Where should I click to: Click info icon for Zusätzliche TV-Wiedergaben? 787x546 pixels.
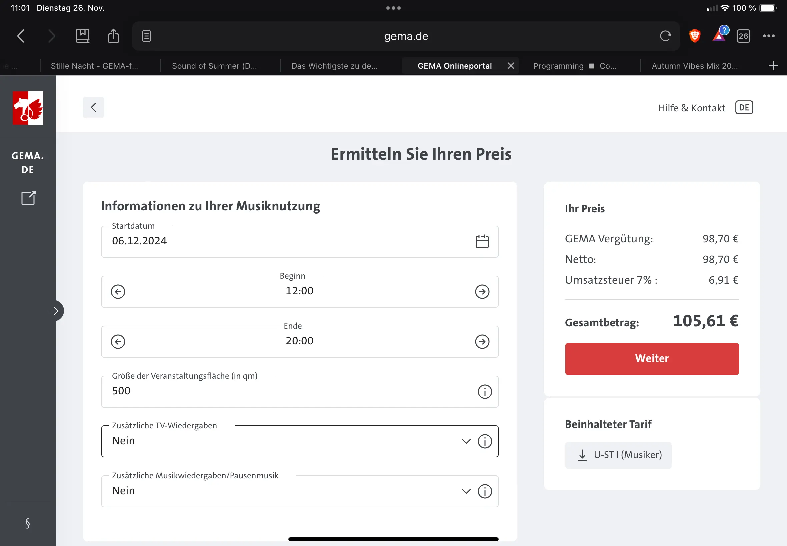[x=485, y=441]
